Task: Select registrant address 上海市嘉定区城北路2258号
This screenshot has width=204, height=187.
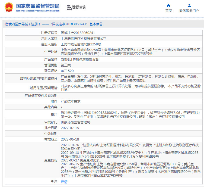Action: pos(81,44)
